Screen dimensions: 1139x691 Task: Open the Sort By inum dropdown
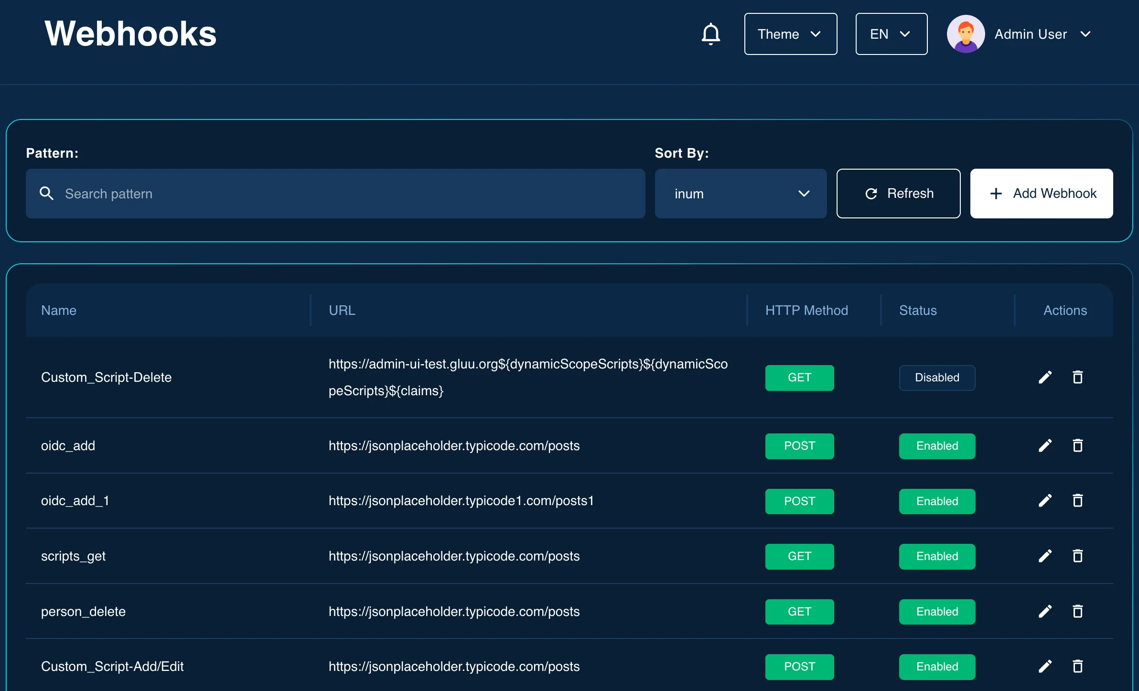click(x=741, y=194)
